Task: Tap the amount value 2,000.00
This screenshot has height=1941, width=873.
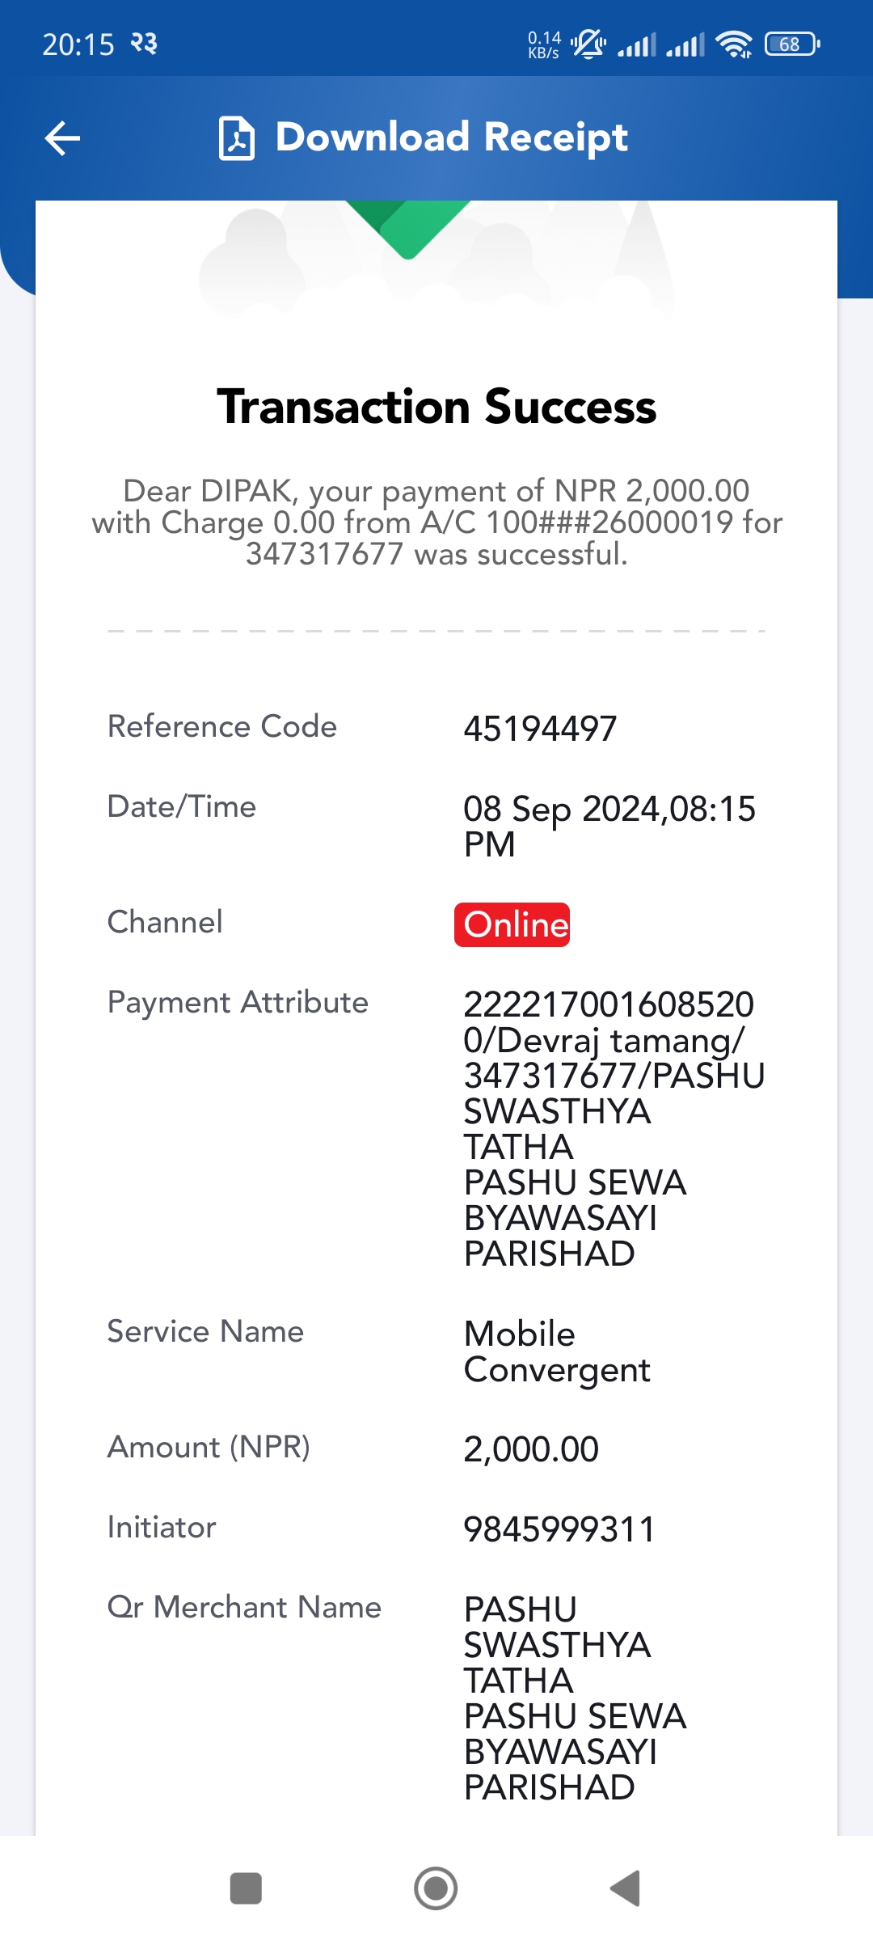Action: point(531,1449)
